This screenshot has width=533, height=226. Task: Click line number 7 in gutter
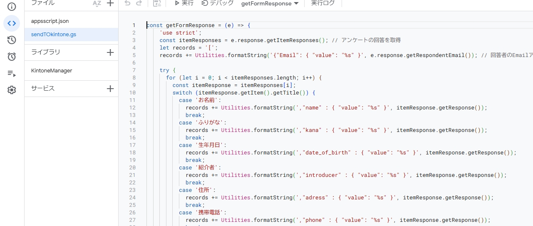click(134, 70)
